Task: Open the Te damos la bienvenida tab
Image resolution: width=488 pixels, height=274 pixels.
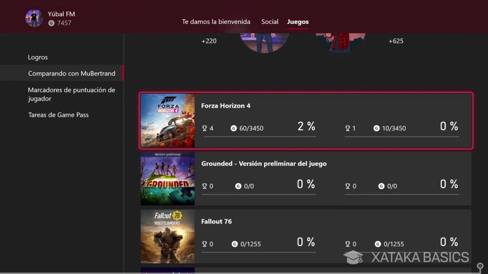Action: (x=216, y=22)
